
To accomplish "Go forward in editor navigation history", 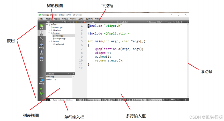I will pyautogui.click(x=79, y=22).
